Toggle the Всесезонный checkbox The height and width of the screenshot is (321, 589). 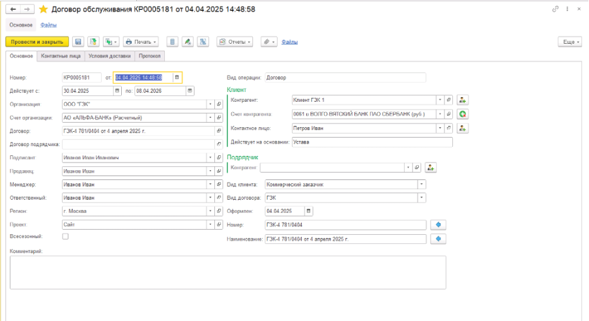65,236
